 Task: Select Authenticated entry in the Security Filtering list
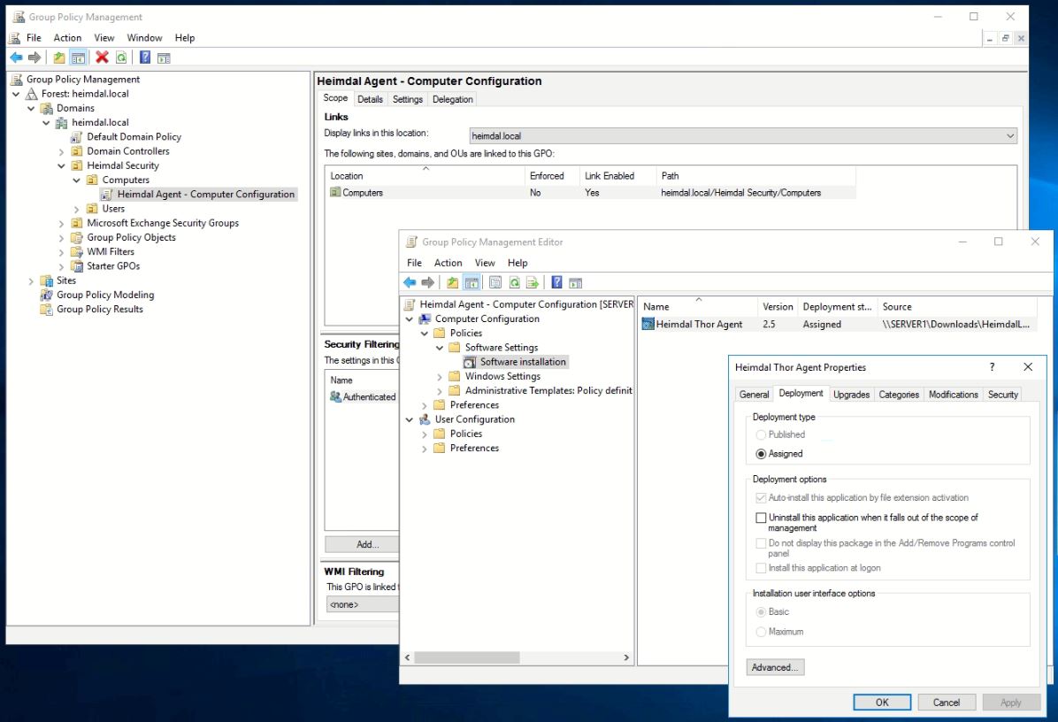(x=363, y=396)
